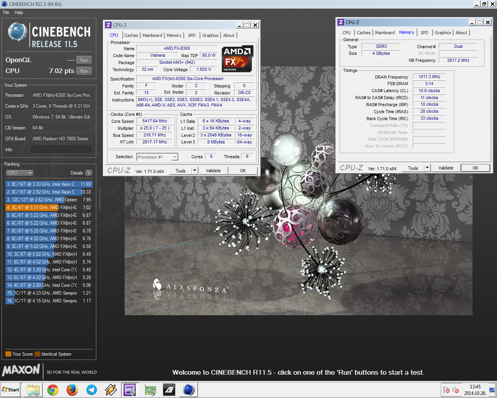Open Telegram from the taskbar
This screenshot has height=398, width=497.
pyautogui.click(x=92, y=389)
